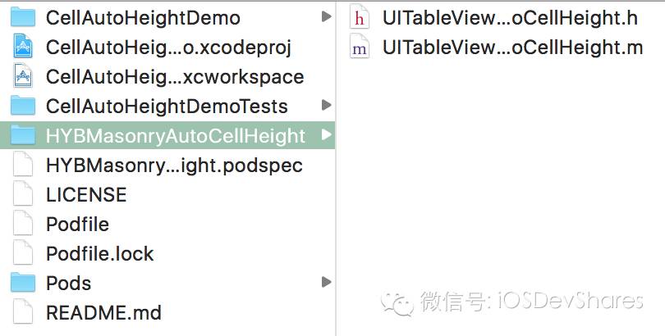This screenshot has height=336, width=665.
Task: Click the podspec file document icon
Action: click(23, 165)
